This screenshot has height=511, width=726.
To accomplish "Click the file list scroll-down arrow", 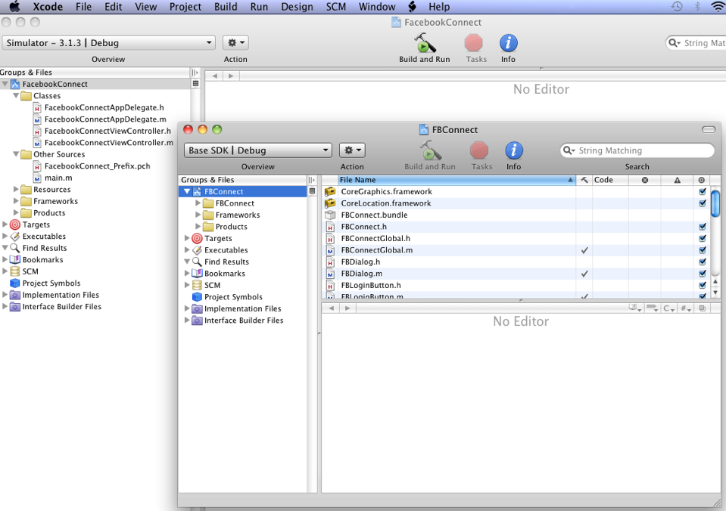I will [x=715, y=293].
